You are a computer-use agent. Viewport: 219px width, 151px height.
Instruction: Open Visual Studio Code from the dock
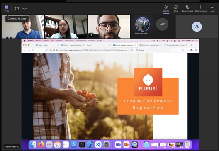[x=98, y=144]
